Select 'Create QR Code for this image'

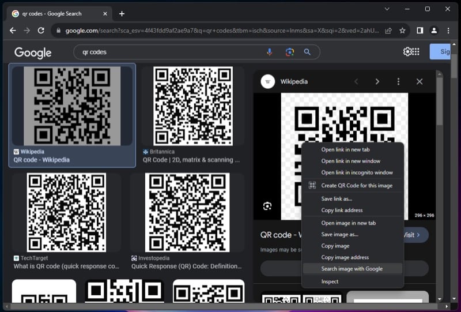(x=357, y=185)
